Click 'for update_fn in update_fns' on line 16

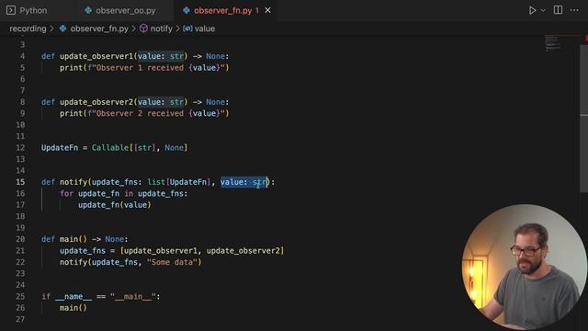pyautogui.click(x=121, y=194)
